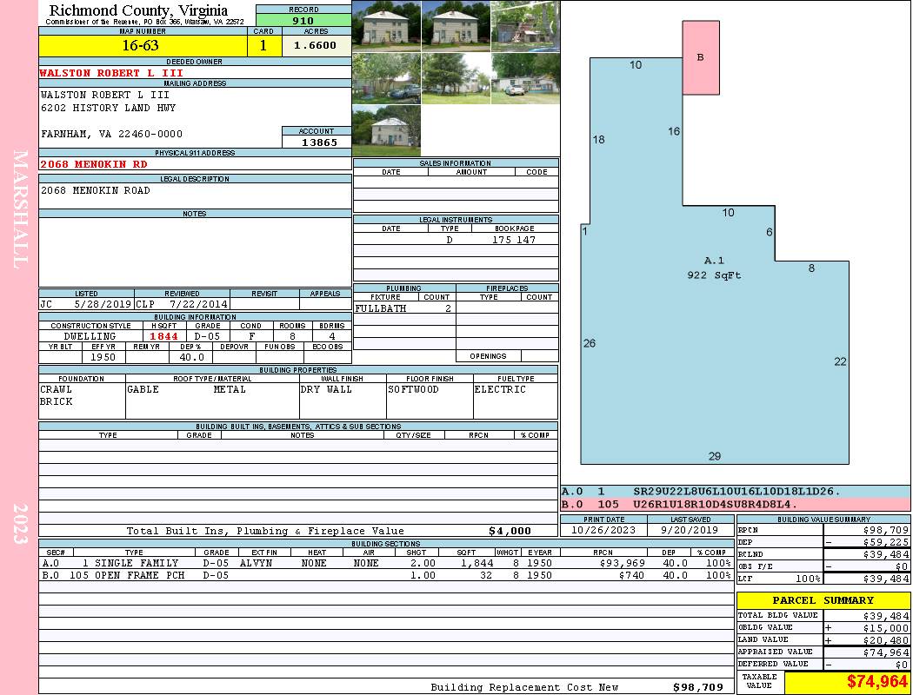Click the green record number 910
Image resolution: width=913 pixels, height=695 pixels.
click(303, 21)
